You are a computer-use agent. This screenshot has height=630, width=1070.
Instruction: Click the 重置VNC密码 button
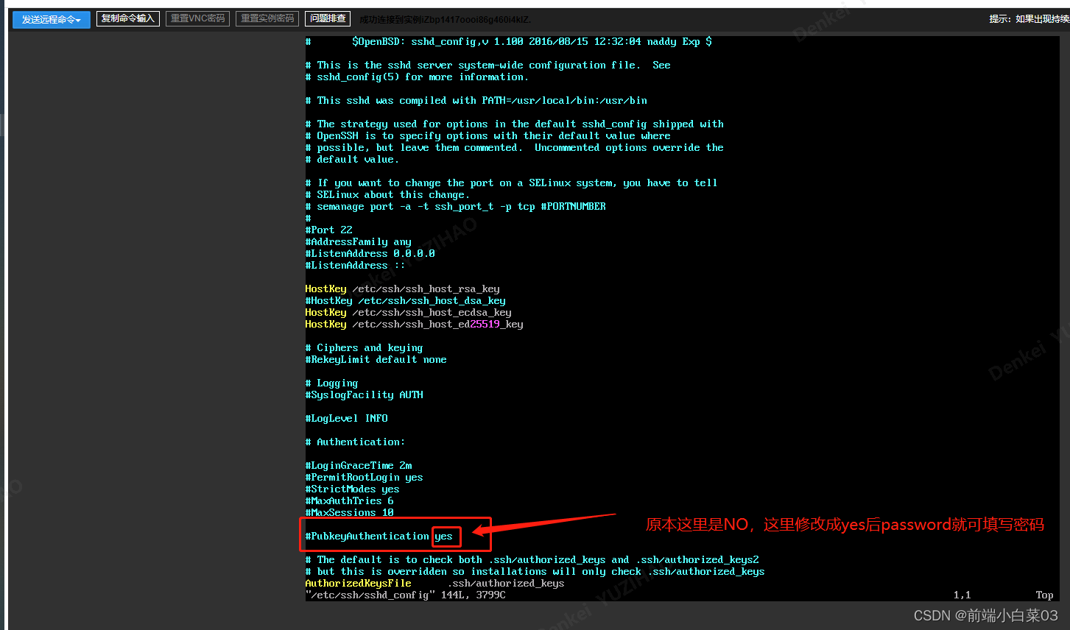198,18
